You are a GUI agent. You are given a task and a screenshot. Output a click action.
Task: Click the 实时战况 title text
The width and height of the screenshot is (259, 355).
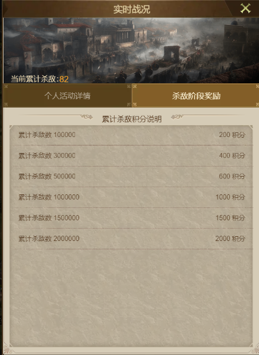[x=132, y=9]
